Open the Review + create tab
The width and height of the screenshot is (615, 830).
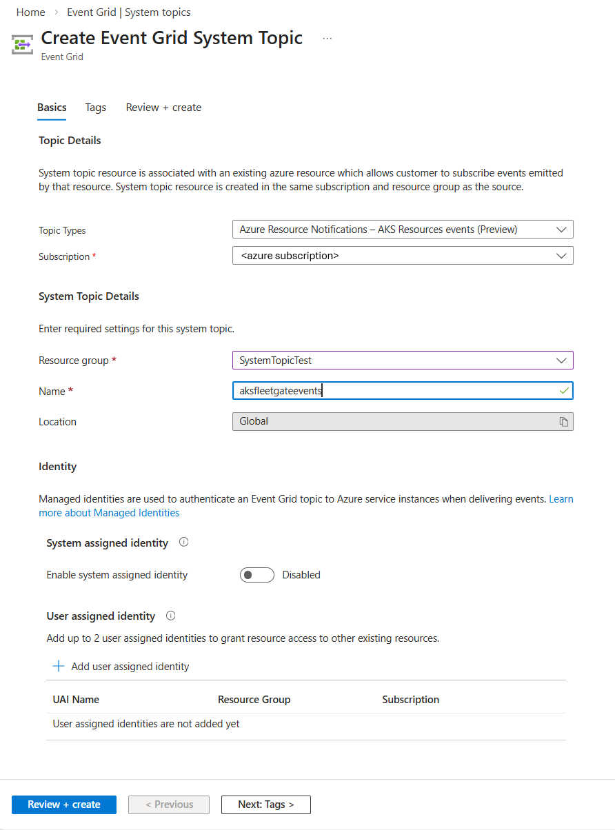coord(163,108)
